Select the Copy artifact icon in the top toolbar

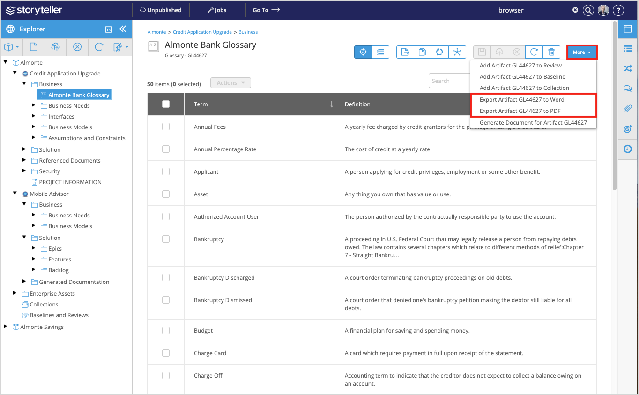pos(422,52)
